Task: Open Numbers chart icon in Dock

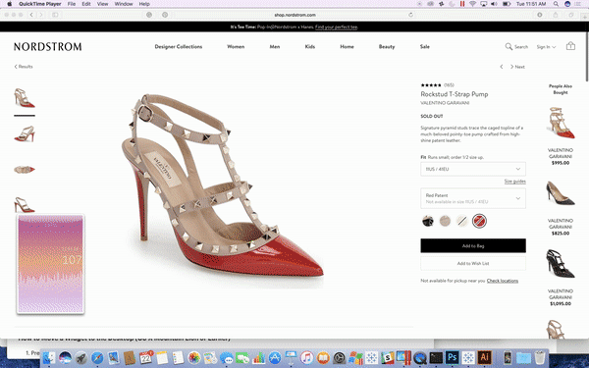Action: [259, 357]
